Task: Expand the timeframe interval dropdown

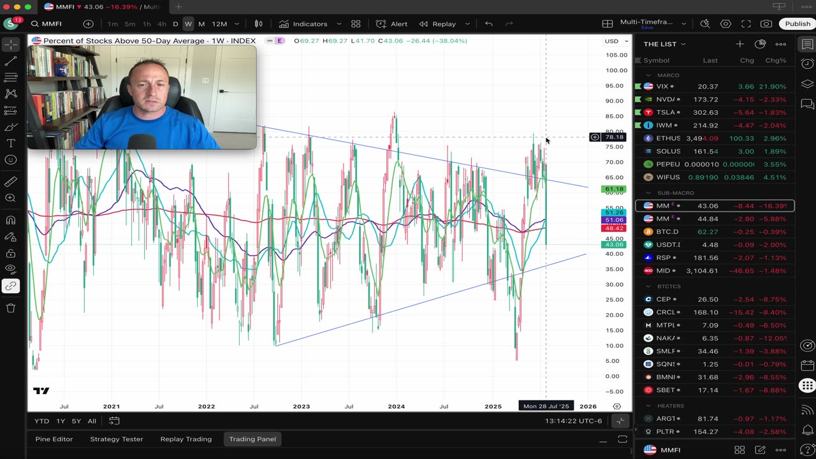Action: [237, 24]
